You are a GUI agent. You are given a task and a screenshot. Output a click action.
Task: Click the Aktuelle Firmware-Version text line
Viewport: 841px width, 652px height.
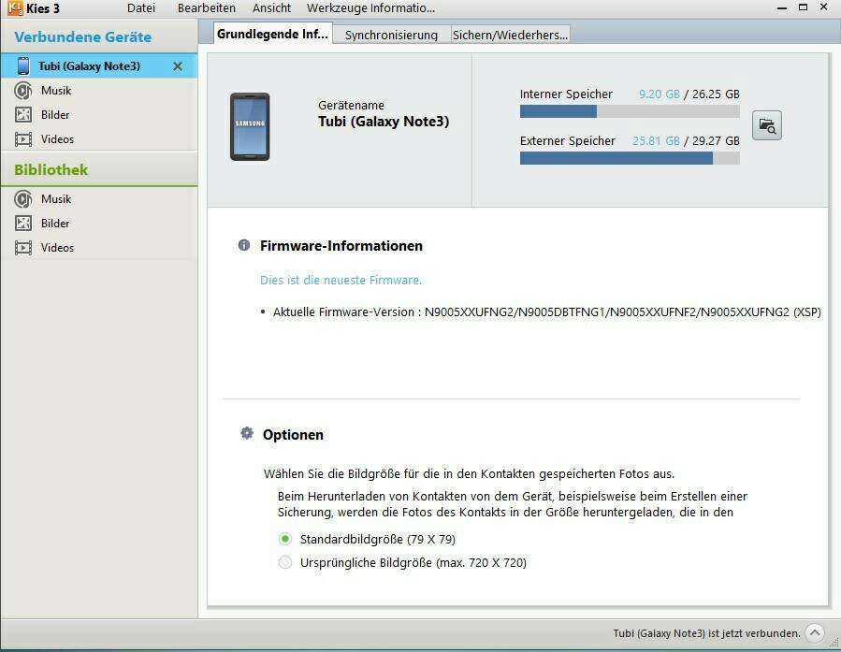[546, 312]
